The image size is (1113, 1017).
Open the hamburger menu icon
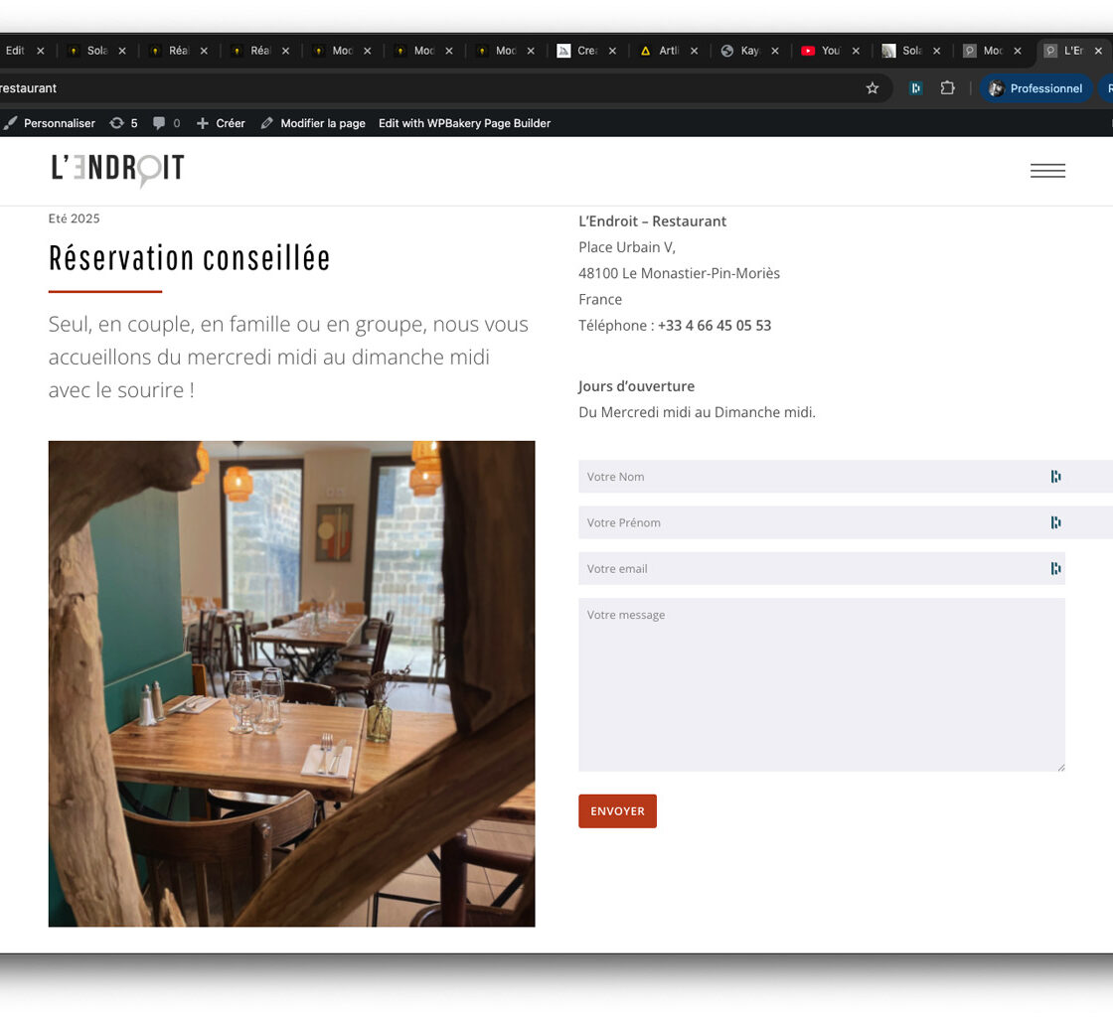click(x=1047, y=171)
